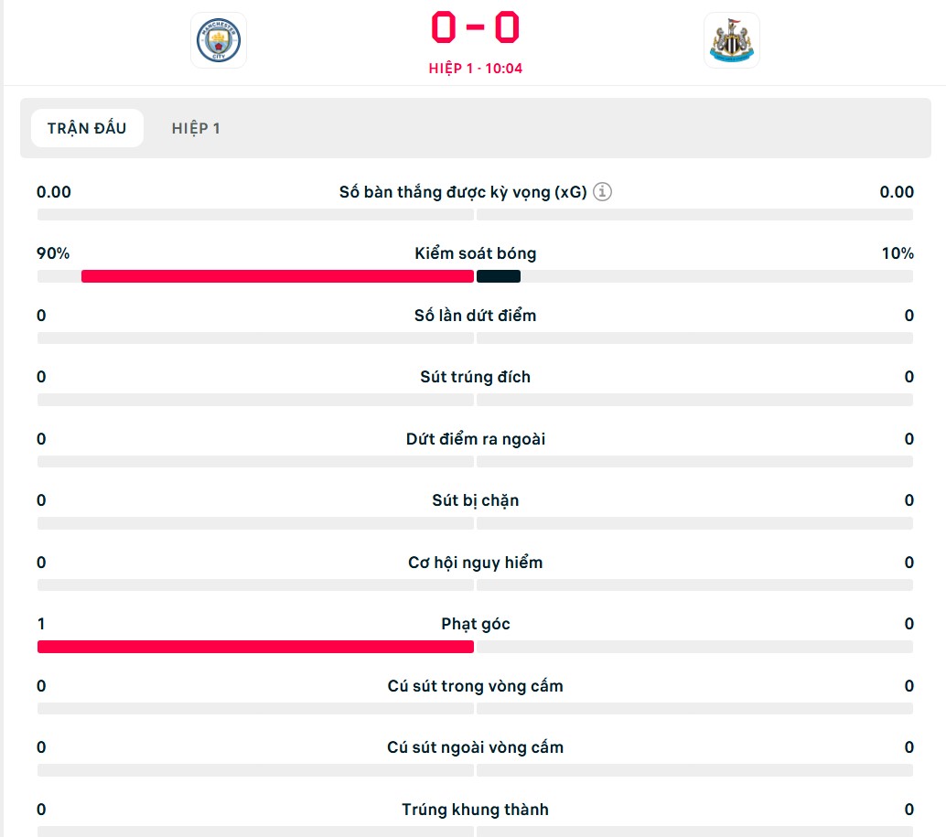
Task: Click the red Phạt góc bar
Action: pos(255,647)
